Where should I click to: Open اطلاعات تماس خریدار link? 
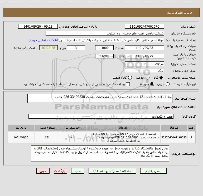(43, 40)
